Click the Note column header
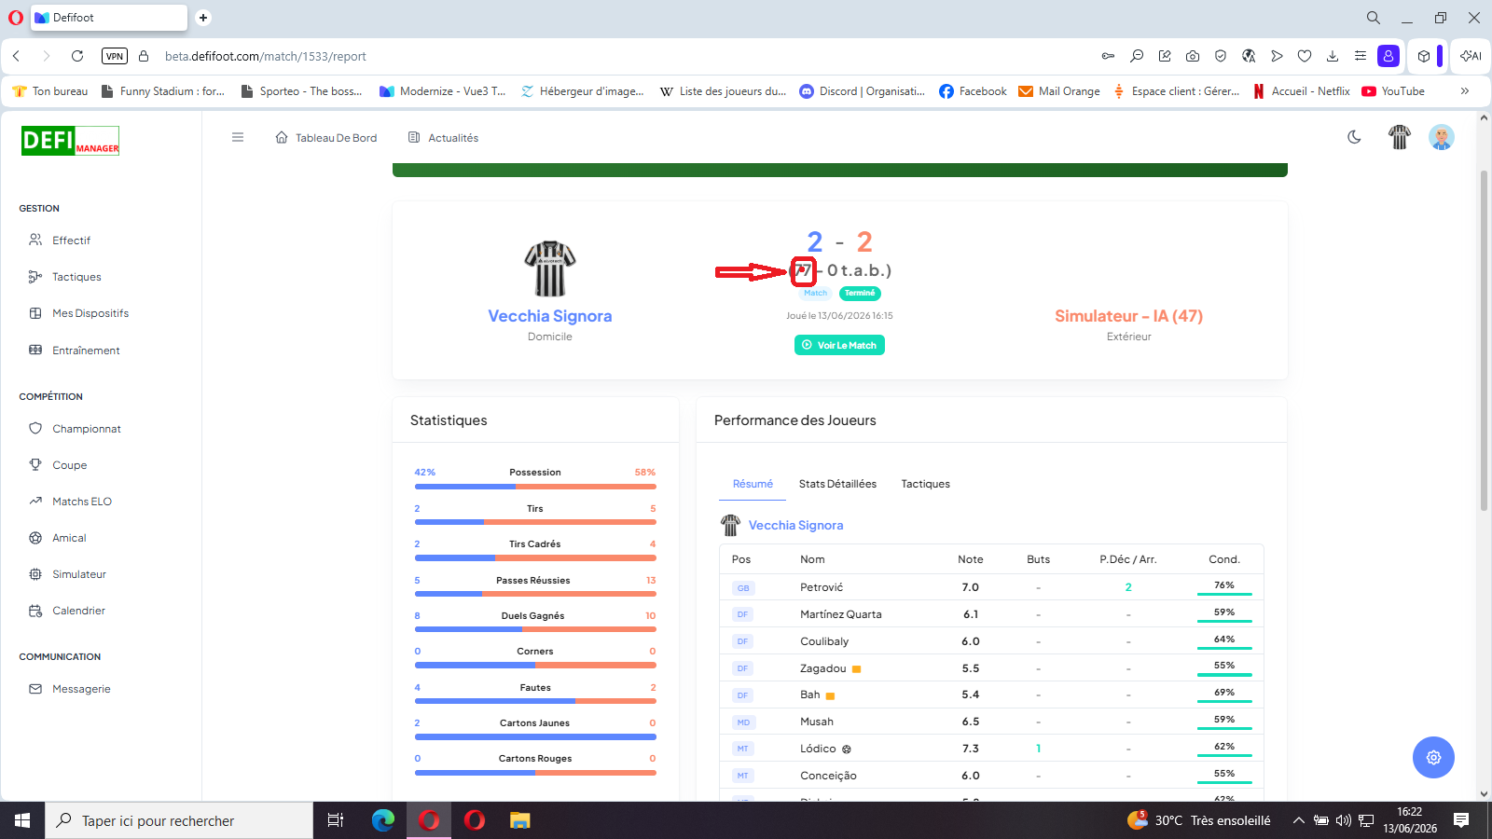This screenshot has height=839, width=1492. 970,559
